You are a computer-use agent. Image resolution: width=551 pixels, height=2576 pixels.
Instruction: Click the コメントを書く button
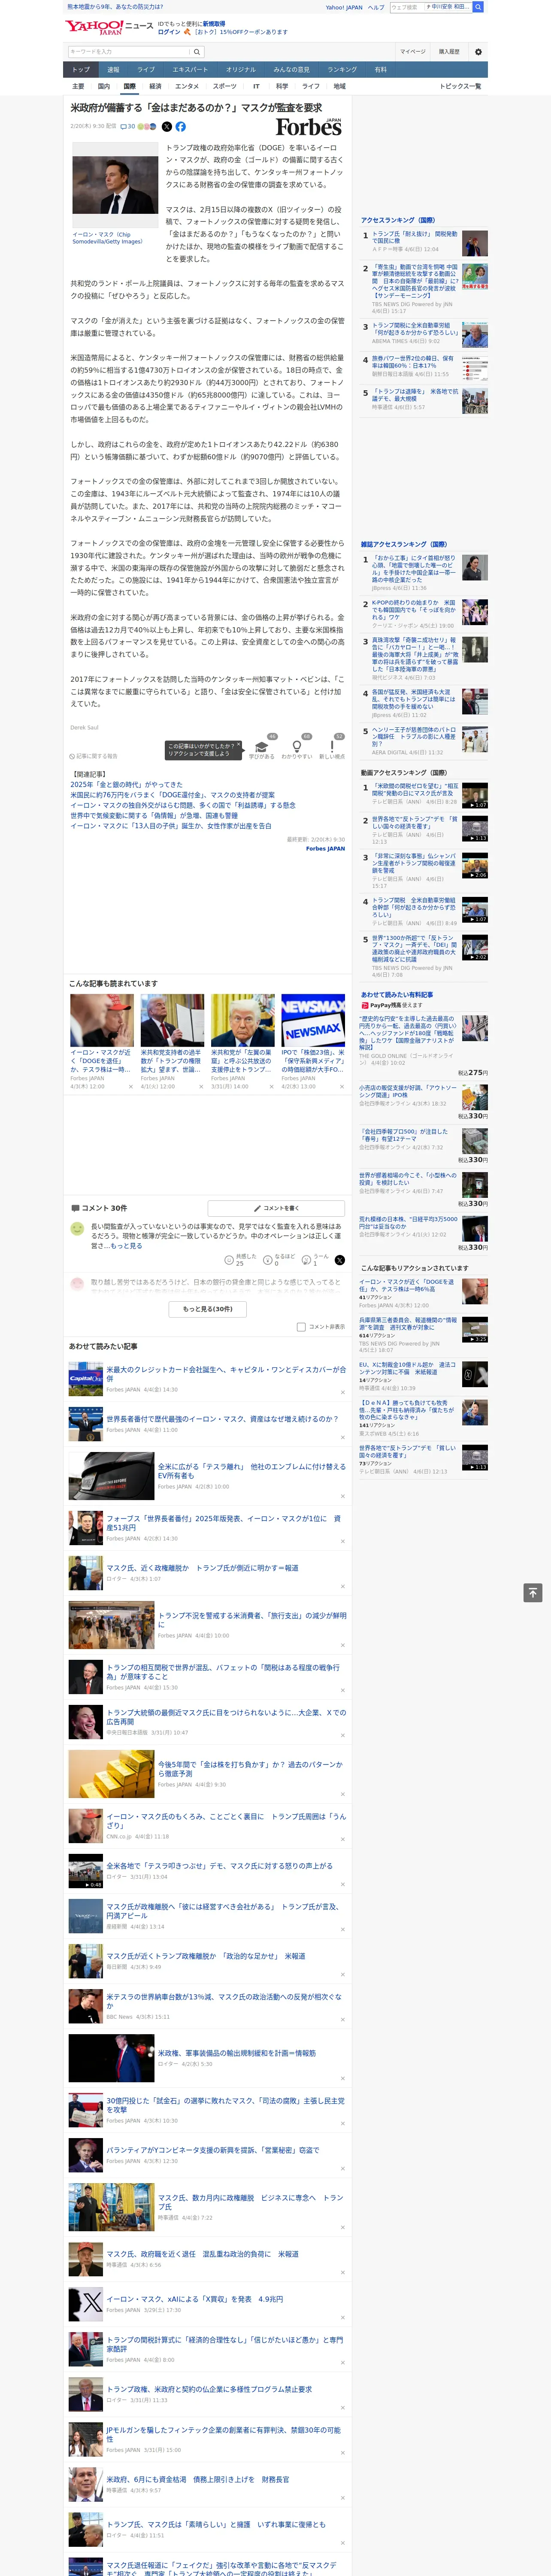pos(276,1208)
